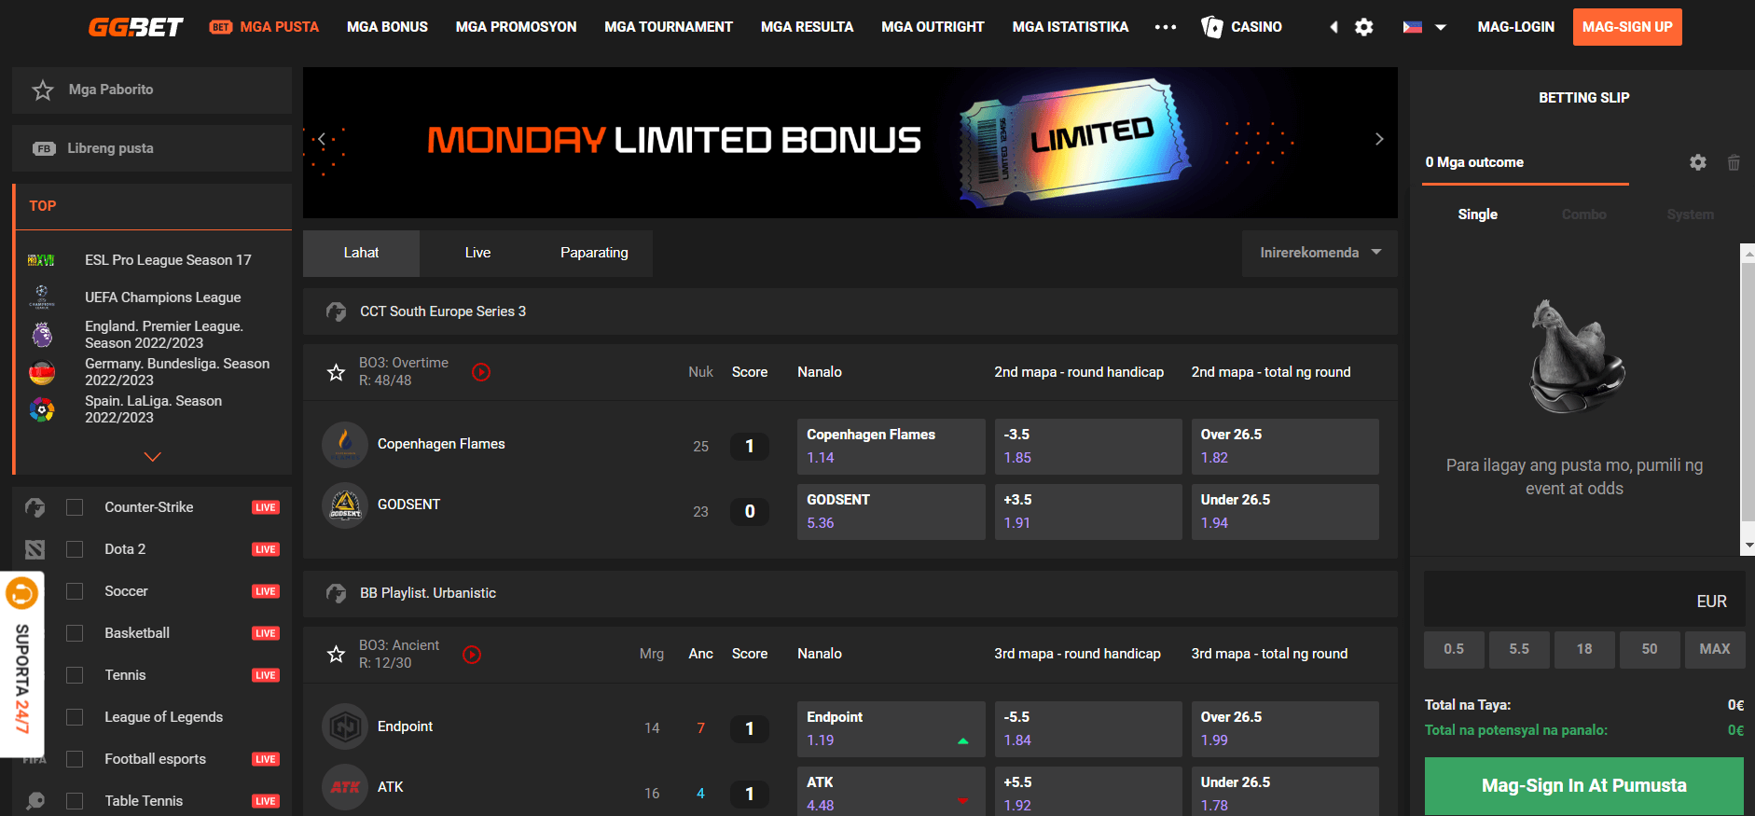
Task: Open MGA TOURNAMENT menu item
Action: (x=669, y=27)
